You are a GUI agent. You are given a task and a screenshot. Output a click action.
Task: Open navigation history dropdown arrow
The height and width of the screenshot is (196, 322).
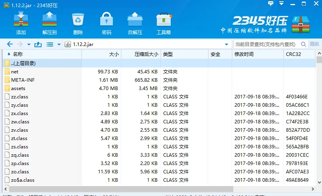(x=29, y=44)
